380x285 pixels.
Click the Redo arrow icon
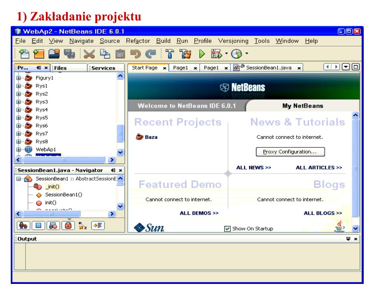pyautogui.click(x=151, y=53)
